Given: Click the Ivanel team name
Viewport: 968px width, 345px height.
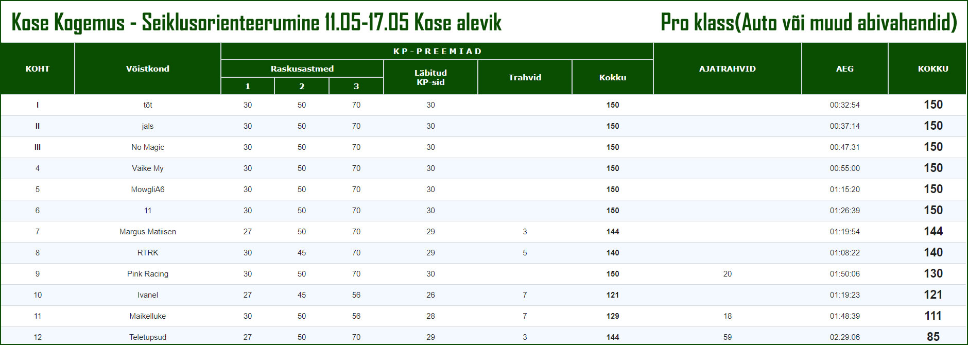Looking at the screenshot, I should [x=148, y=295].
